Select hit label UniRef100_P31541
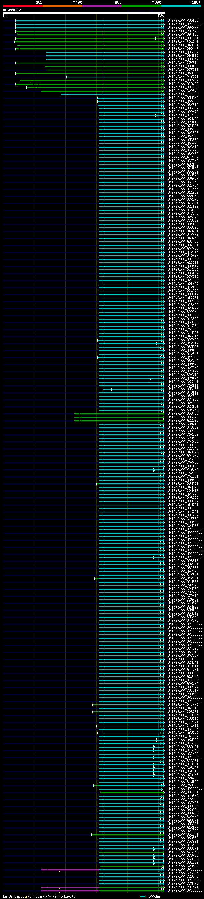The image size is (204, 899). (183, 41)
